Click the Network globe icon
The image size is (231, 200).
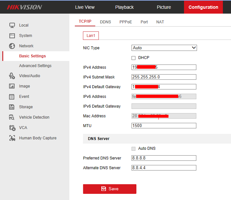coord(12,46)
